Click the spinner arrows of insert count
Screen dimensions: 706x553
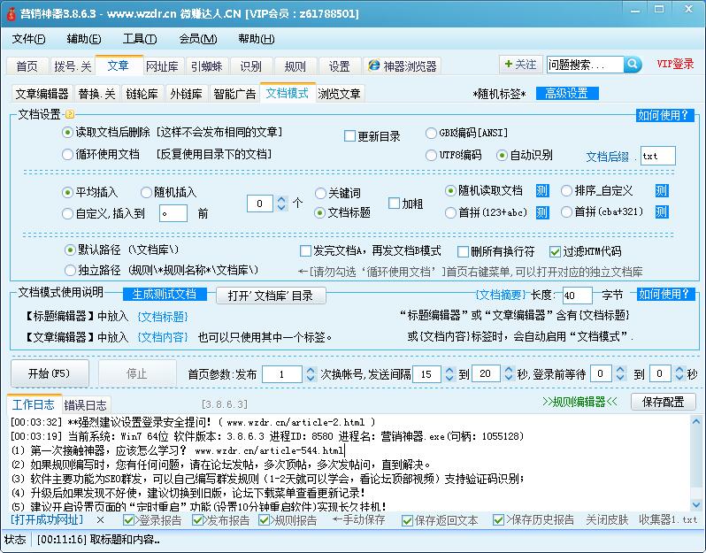[282, 204]
